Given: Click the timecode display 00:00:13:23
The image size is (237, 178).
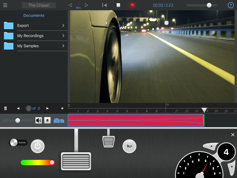Looking at the screenshot, I should click(x=163, y=5).
